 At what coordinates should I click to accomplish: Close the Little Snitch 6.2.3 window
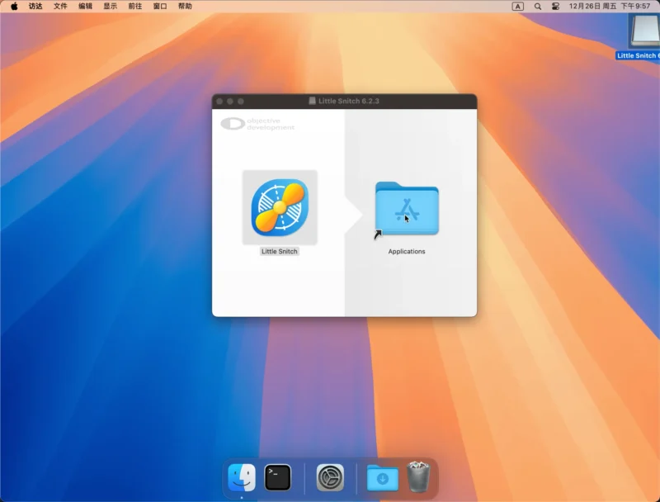click(219, 101)
